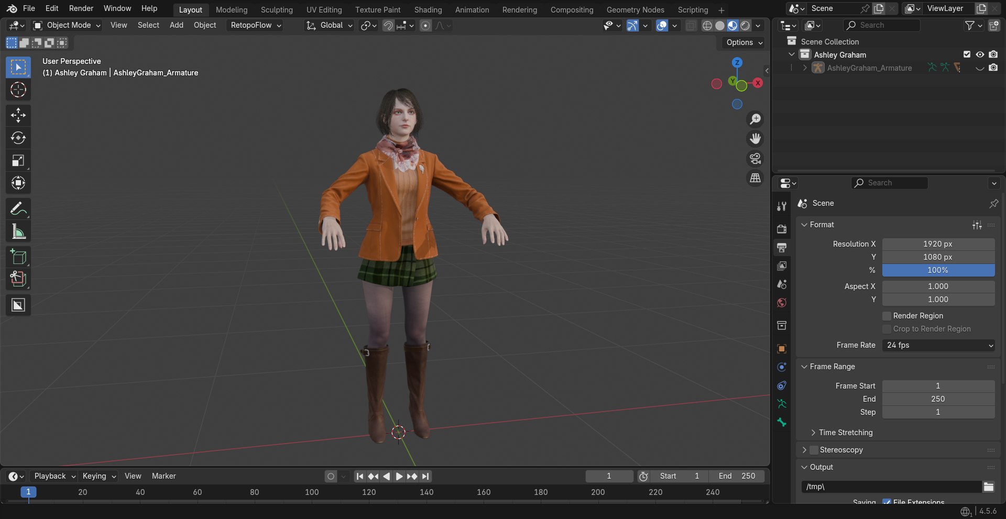Open the RetopoFlow dropdown menu
Viewport: 1006px width, 519px height.
point(256,25)
